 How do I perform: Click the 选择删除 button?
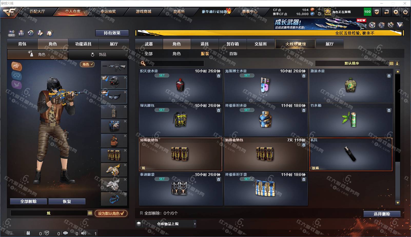[x=382, y=214]
